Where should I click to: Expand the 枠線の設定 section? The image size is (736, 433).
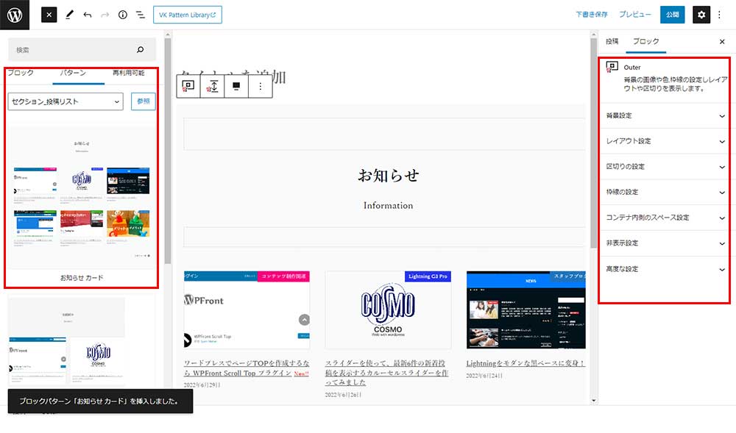click(x=666, y=192)
